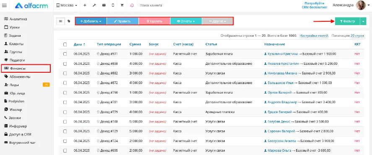Viewport: 372px width, 155px height.
Task: Open Абонементы in the sidebar
Action: [x=17, y=77]
